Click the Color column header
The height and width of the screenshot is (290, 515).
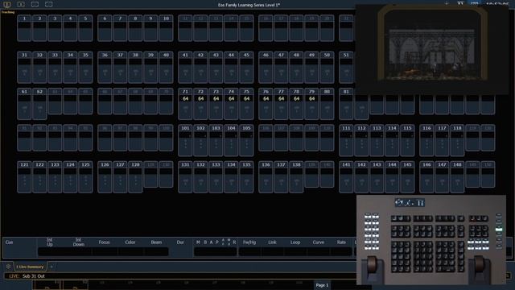[x=130, y=242]
